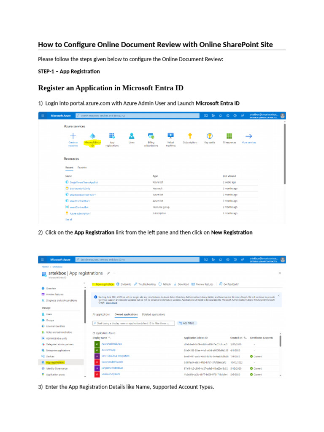This screenshot has width=324, height=432.
Task: Click Endpoints globe toolbar item
Action: tap(124, 284)
